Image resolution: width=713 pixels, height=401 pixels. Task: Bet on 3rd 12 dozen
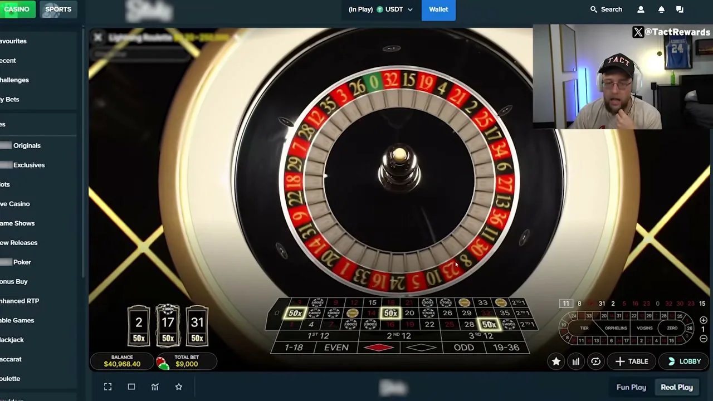click(x=482, y=336)
